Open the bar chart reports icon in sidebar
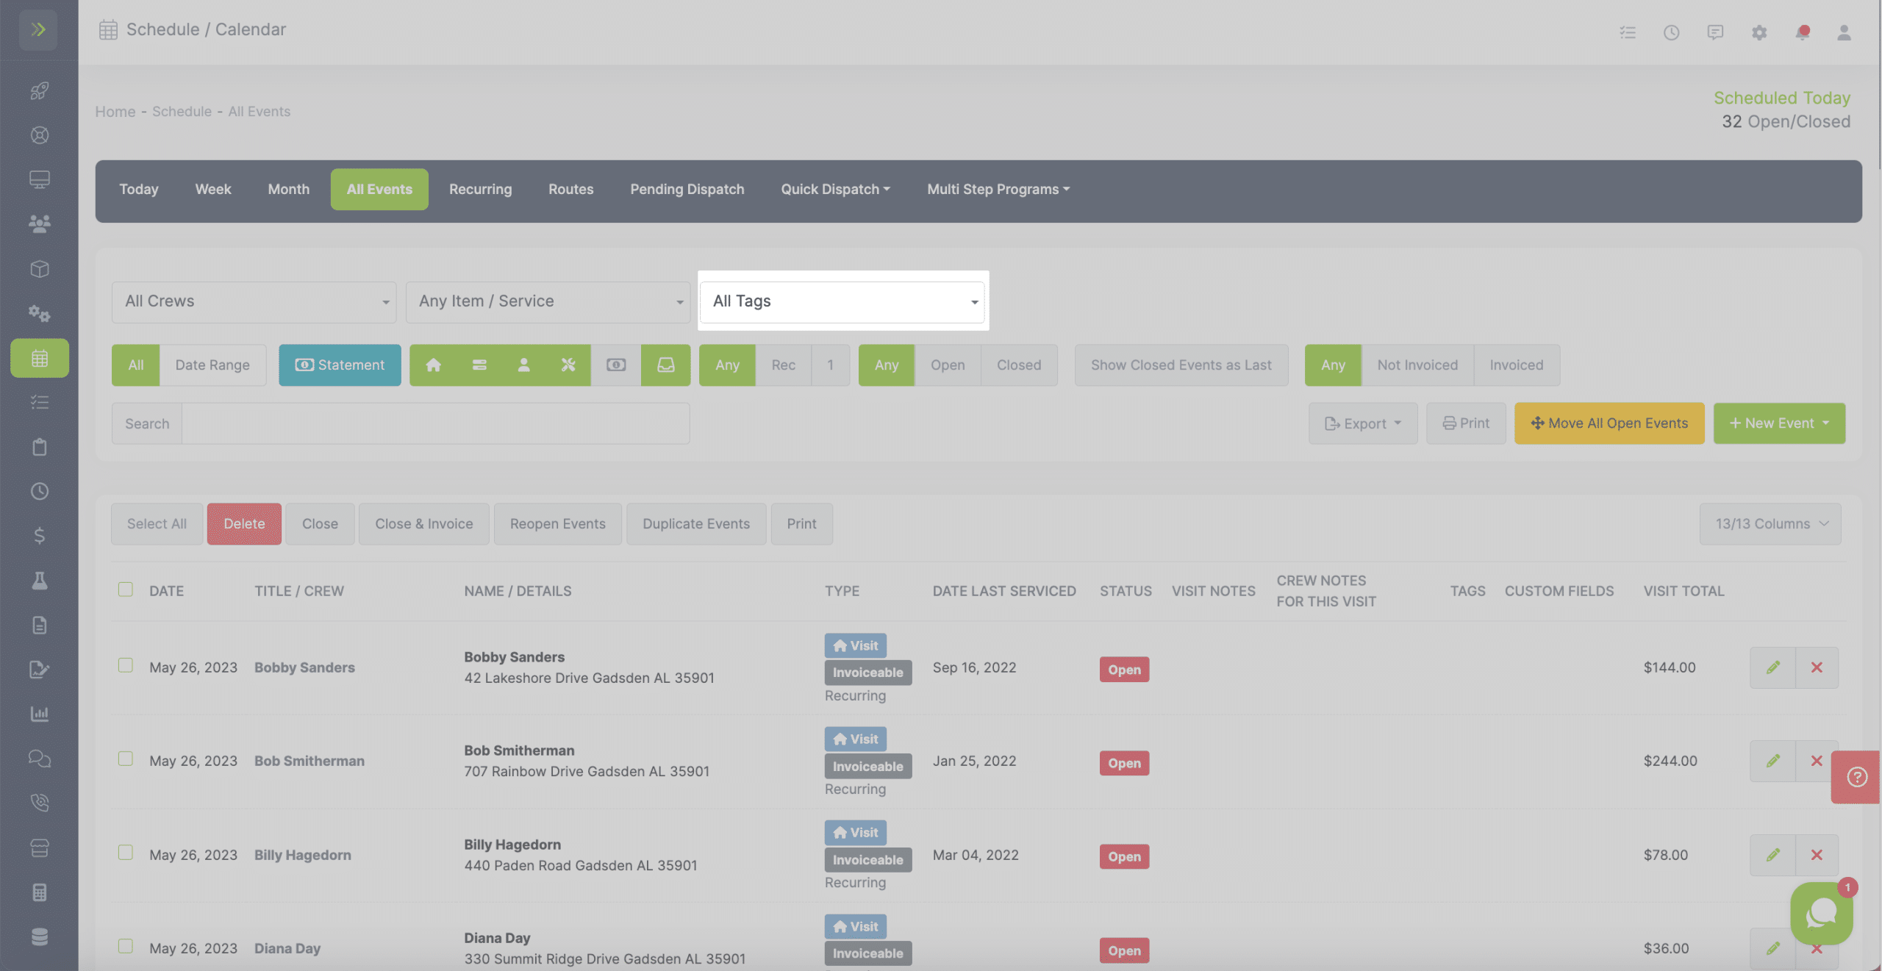 click(x=40, y=714)
